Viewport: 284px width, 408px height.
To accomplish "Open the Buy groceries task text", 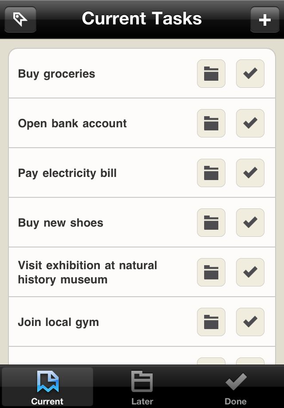I will (x=56, y=74).
